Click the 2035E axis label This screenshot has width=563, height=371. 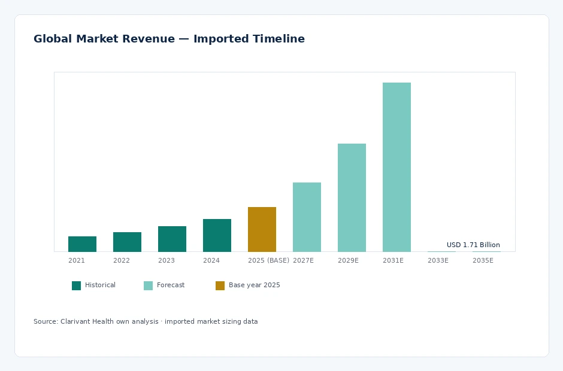483,260
